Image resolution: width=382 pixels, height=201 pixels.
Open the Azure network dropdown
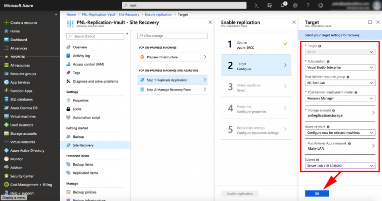340,133
